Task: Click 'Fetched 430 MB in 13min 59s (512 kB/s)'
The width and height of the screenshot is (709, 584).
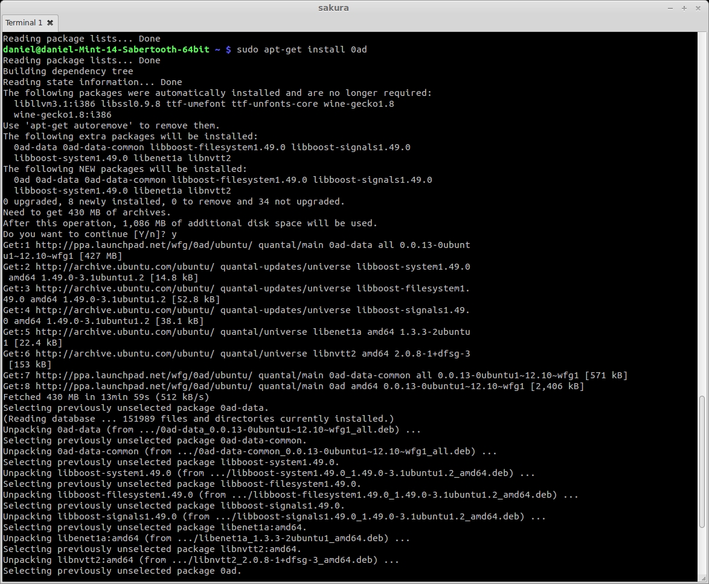Action: (x=106, y=397)
